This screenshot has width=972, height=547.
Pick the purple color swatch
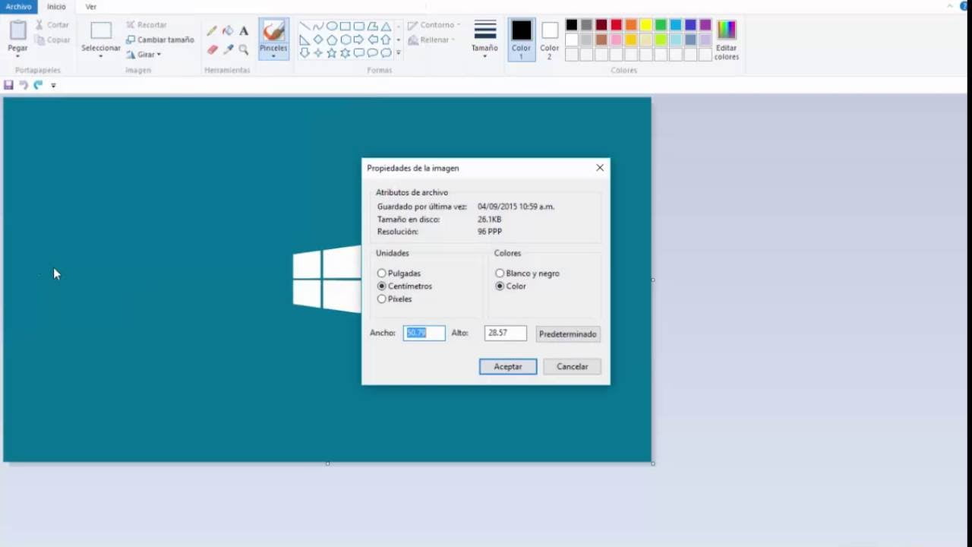[x=705, y=25]
